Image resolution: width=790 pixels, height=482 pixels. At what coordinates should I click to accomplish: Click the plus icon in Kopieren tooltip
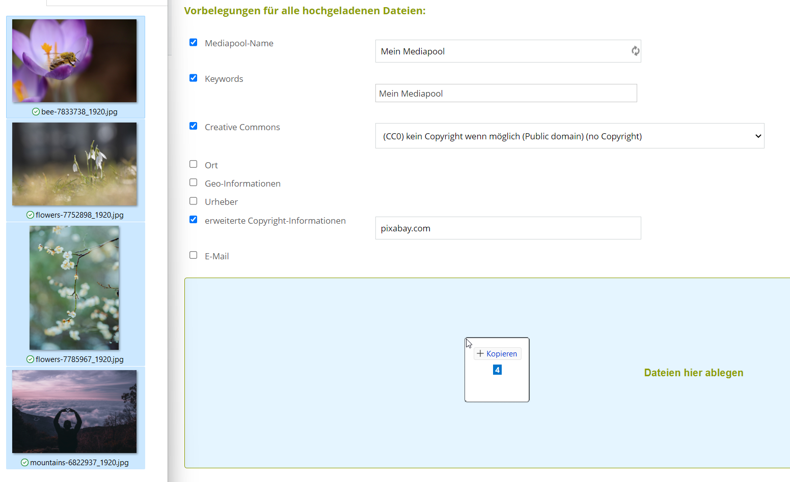(x=480, y=353)
